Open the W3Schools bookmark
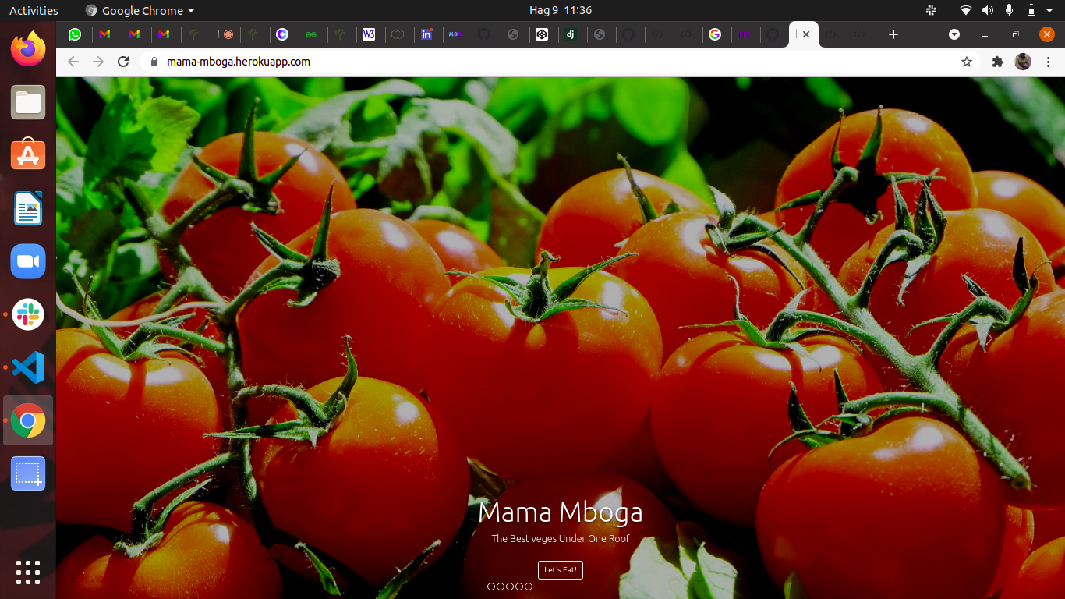 (370, 34)
